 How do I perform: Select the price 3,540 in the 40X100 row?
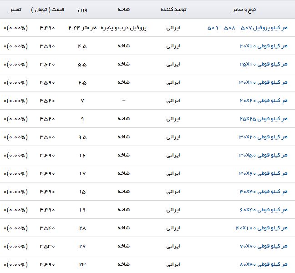47,228
